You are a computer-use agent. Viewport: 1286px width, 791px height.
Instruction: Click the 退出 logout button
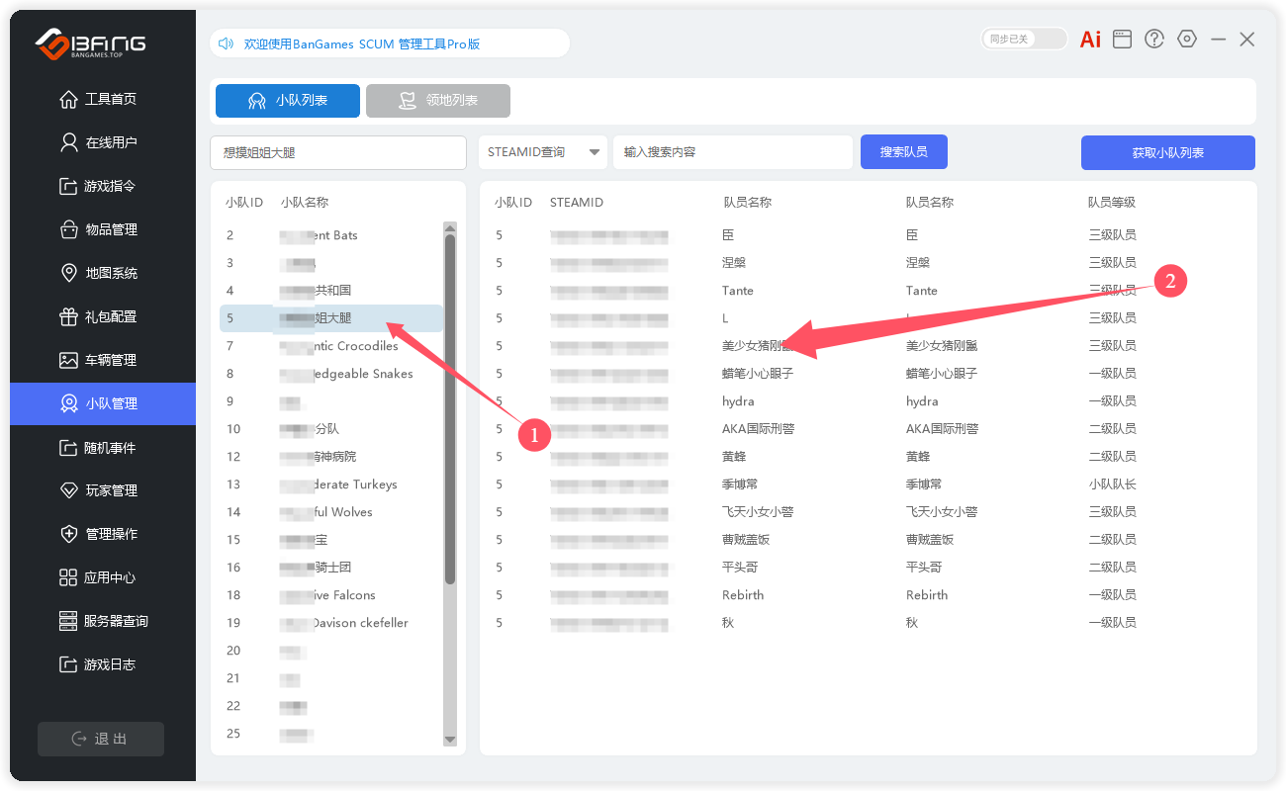coord(101,739)
